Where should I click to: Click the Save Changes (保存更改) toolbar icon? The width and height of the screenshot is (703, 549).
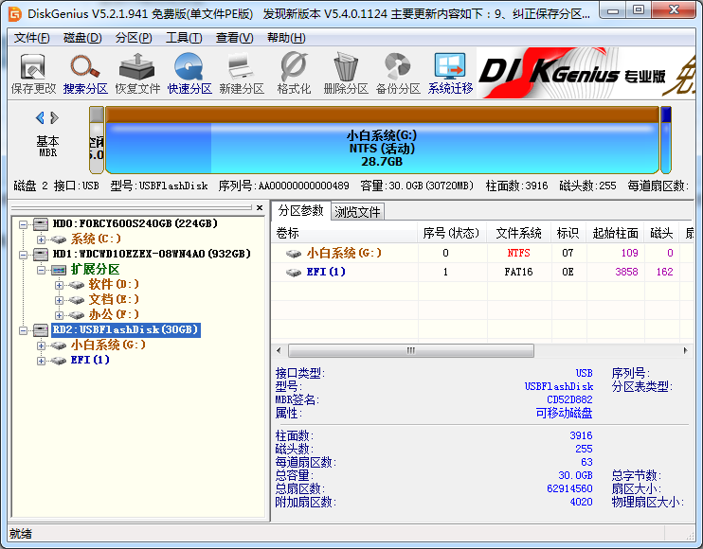[33, 74]
